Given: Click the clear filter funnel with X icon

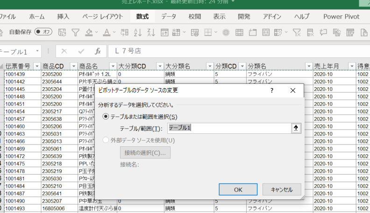Looking at the screenshot, I should 297,32.
